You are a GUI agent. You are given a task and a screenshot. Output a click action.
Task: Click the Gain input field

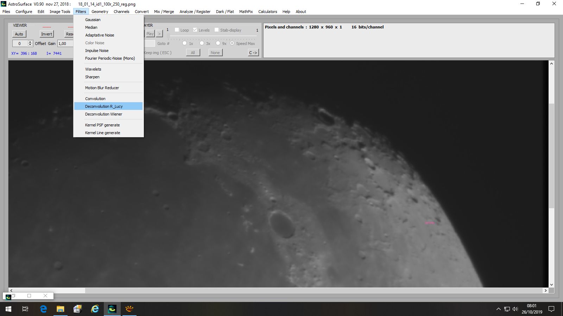pyautogui.click(x=65, y=44)
